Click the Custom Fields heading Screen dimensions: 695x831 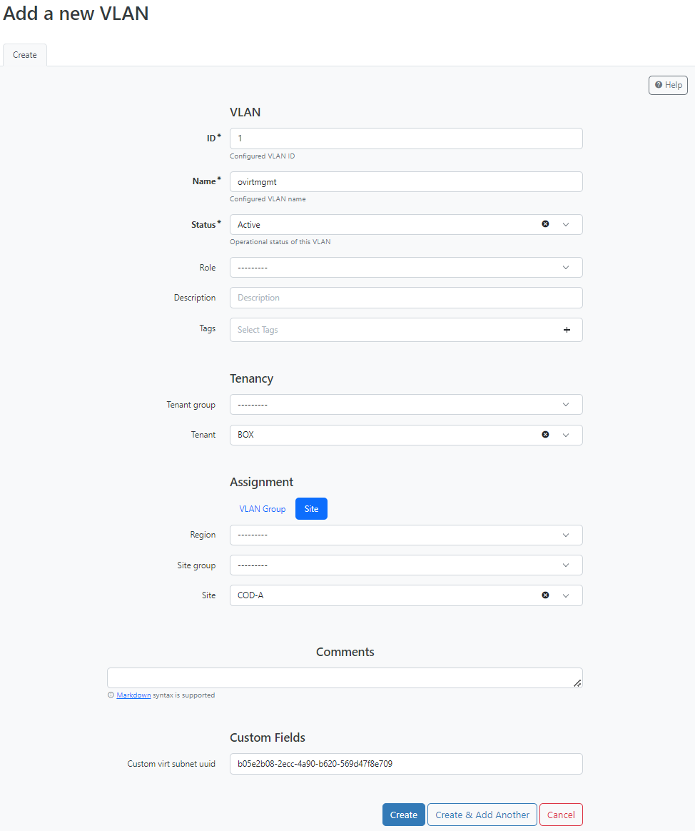coord(268,737)
